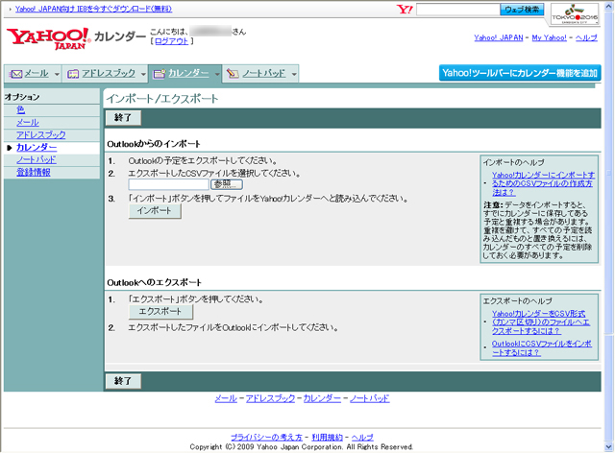Open the アドレスブック tab
The image size is (615, 453).
[109, 74]
